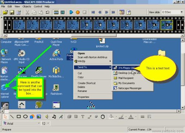Click the filmstrip scroll-right arrow

click(x=178, y=25)
